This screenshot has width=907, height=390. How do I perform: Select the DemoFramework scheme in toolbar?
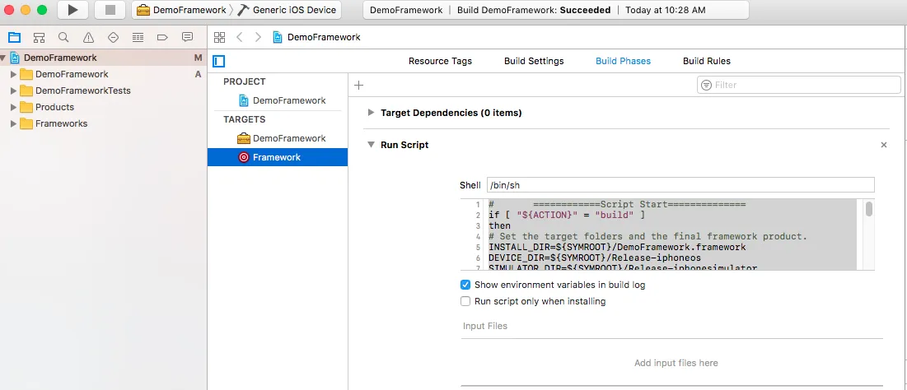[181, 10]
